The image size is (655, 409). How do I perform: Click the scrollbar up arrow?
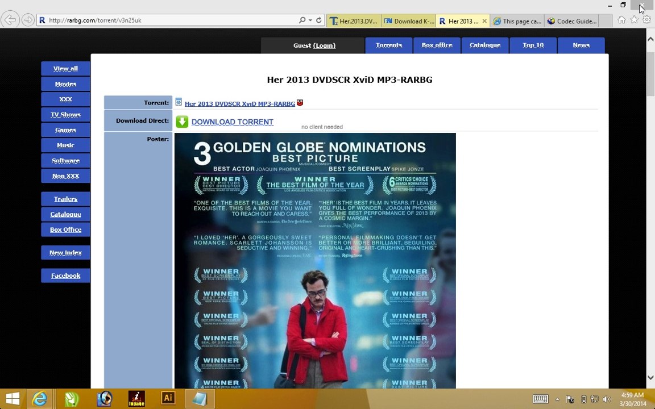[x=650, y=39]
